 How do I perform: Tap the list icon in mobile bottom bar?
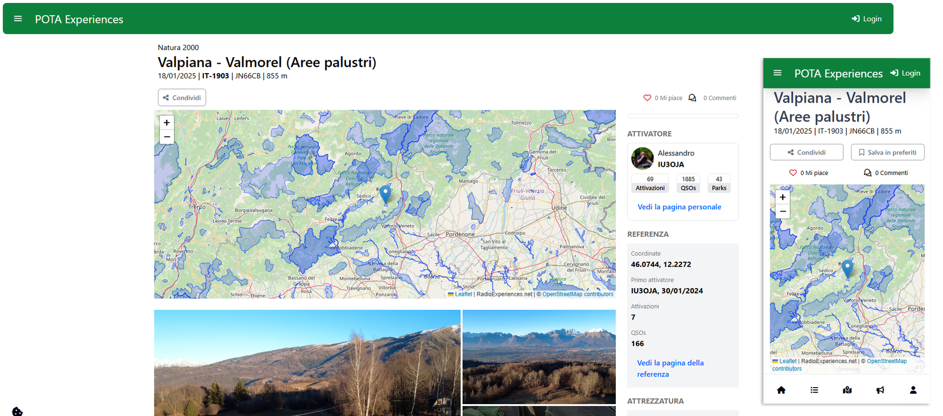[x=815, y=390]
